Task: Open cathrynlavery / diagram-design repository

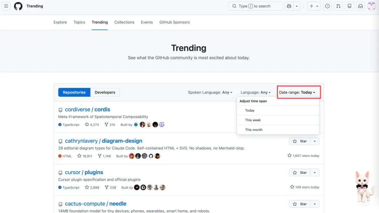Action: click(x=104, y=141)
